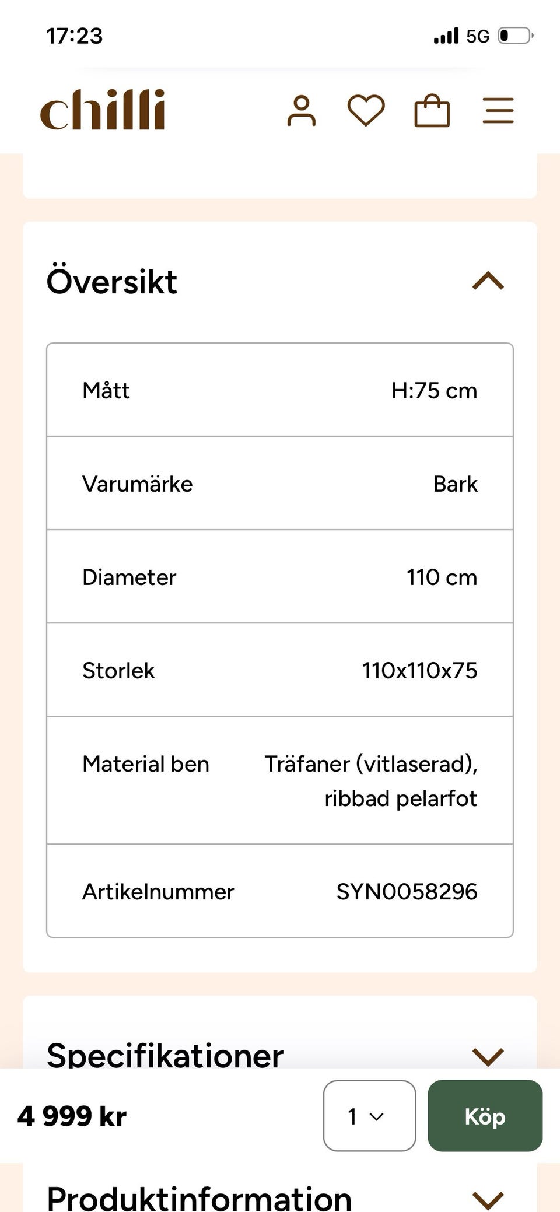Tap the 4 999 kr price
The height and width of the screenshot is (1212, 560).
72,1116
